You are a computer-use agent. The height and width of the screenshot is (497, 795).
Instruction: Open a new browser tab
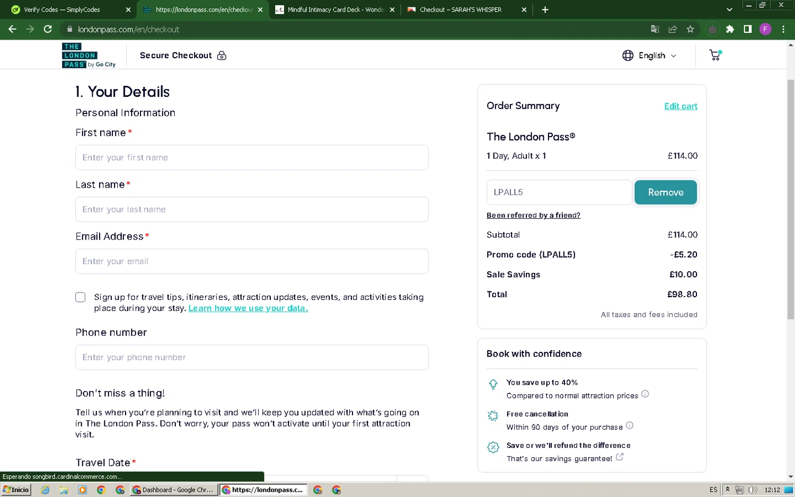point(545,10)
